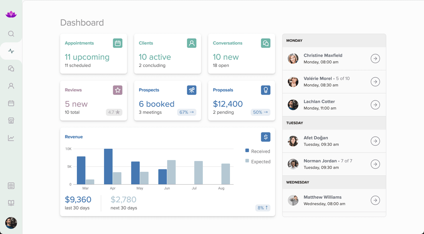Open Christine Maxfield's appointment arrow
This screenshot has height=234, width=424.
click(375, 58)
